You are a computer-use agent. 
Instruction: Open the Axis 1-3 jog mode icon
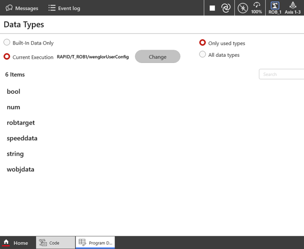tap(293, 8)
